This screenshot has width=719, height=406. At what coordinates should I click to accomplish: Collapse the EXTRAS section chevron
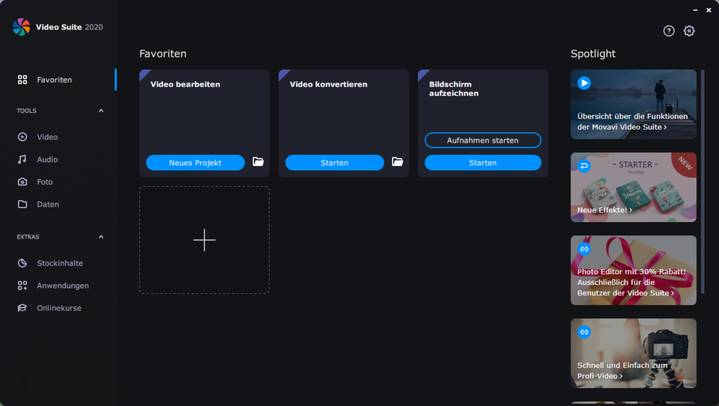[101, 237]
